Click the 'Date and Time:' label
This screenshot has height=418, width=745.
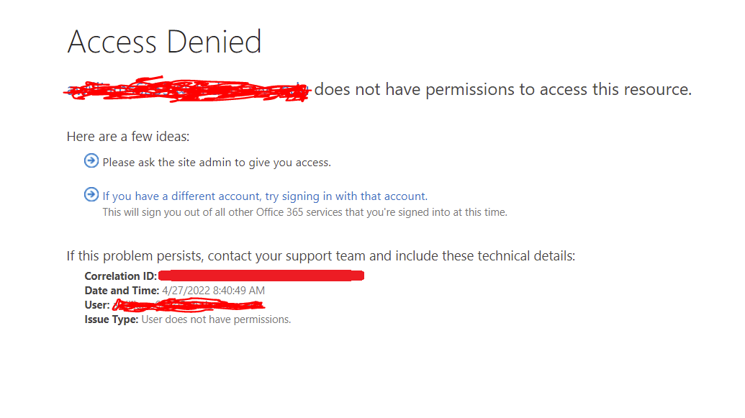122,290
